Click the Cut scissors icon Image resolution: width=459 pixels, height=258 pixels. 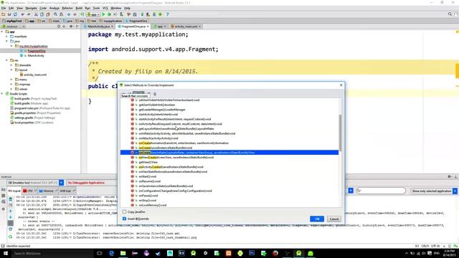pyautogui.click(x=36, y=14)
